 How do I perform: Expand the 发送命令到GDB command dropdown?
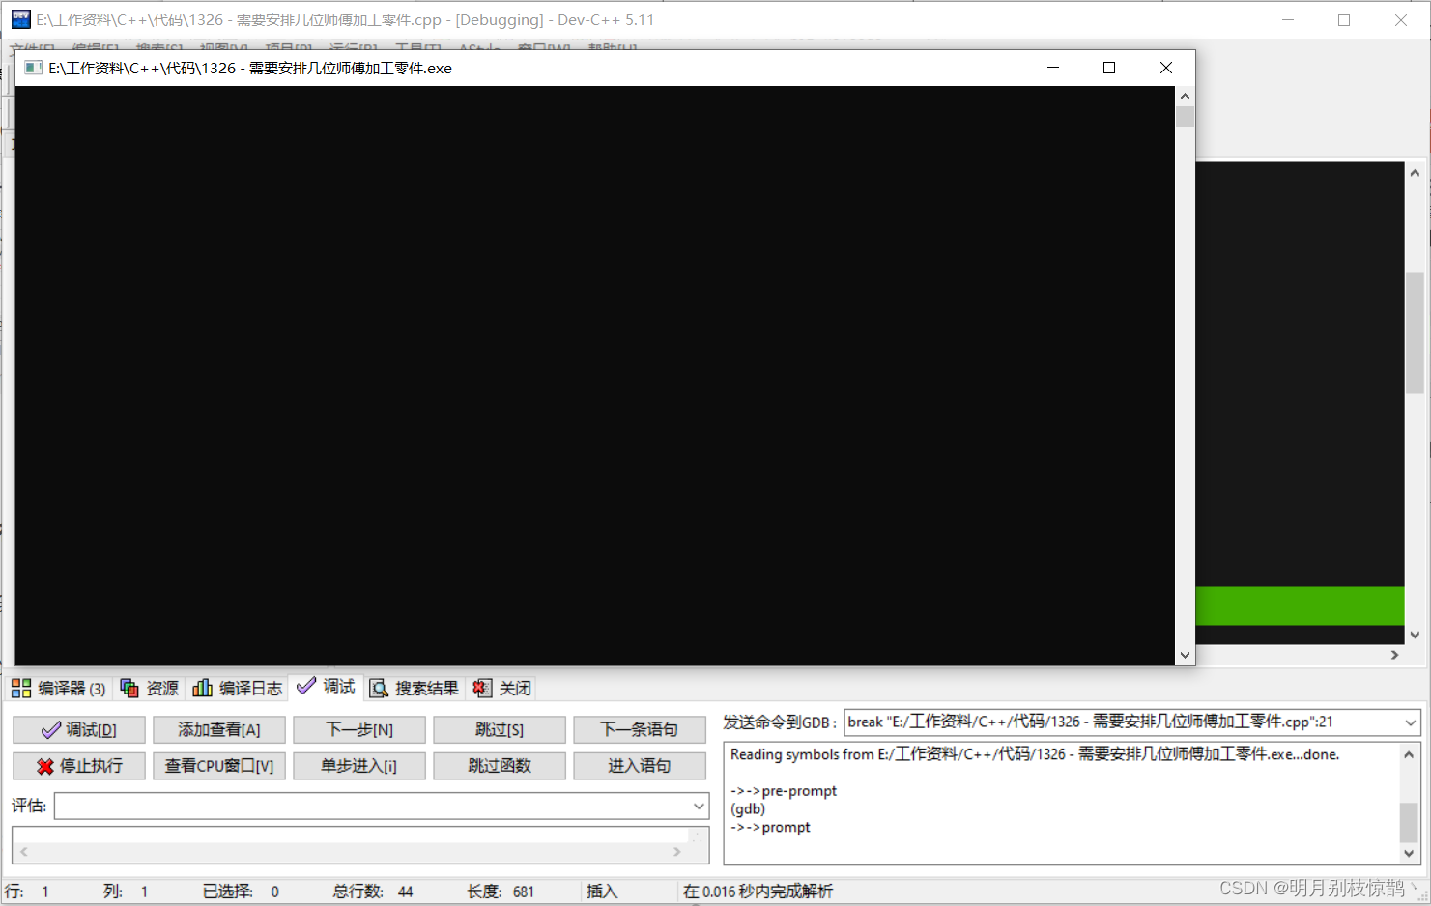point(1411,722)
